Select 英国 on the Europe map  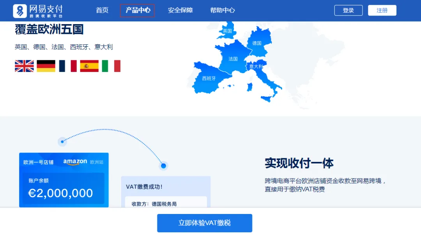click(227, 31)
